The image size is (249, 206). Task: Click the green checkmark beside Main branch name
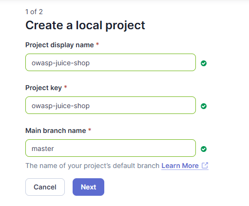coord(204,149)
